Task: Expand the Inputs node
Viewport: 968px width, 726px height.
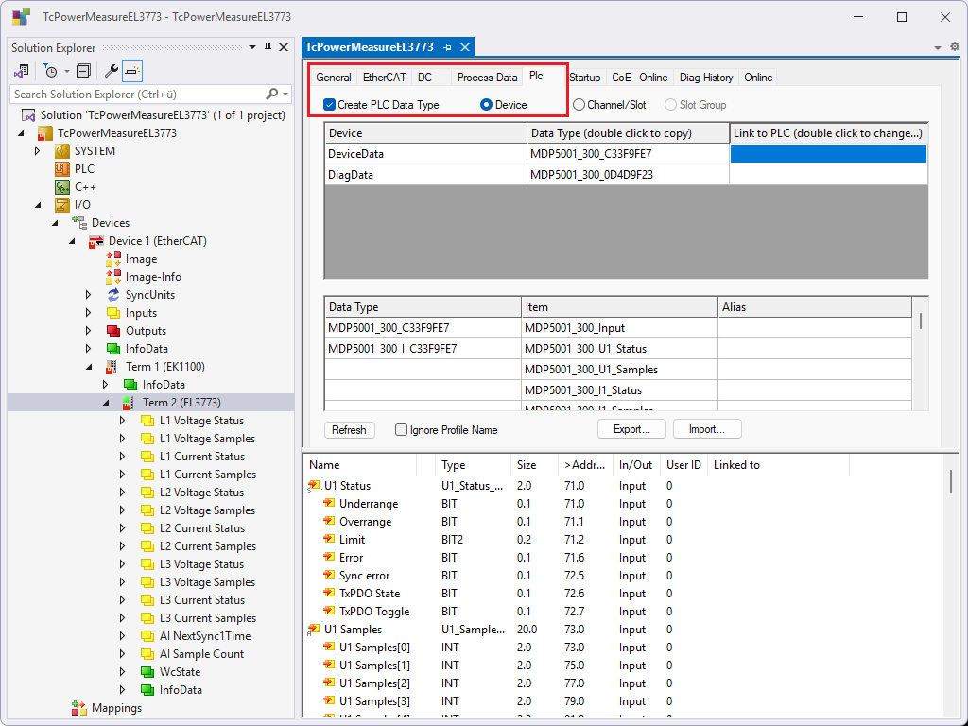Action: (x=88, y=312)
